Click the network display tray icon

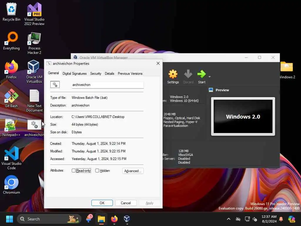click(247, 219)
